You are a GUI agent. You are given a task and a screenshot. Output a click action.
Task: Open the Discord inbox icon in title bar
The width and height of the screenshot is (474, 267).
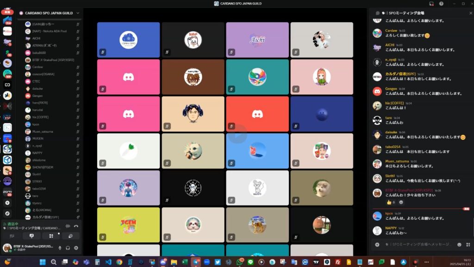click(431, 4)
